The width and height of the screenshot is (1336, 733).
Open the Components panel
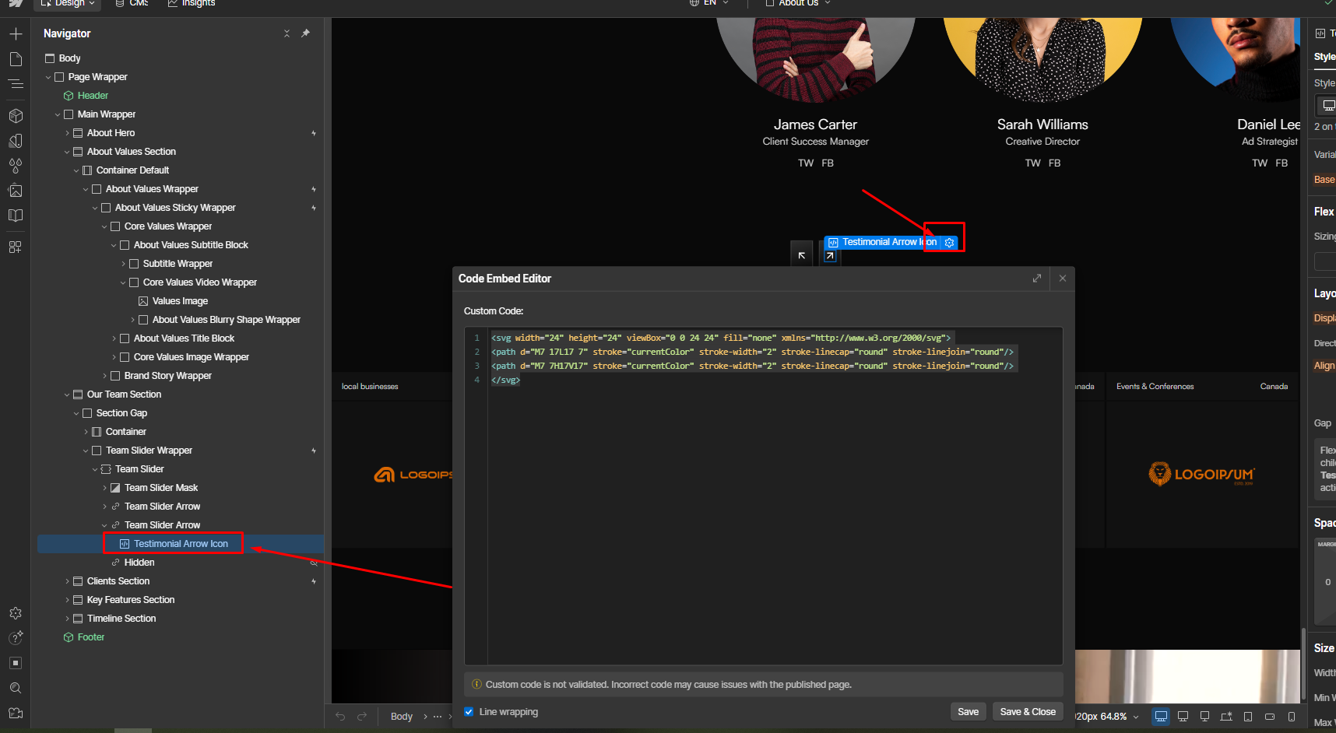pos(16,116)
